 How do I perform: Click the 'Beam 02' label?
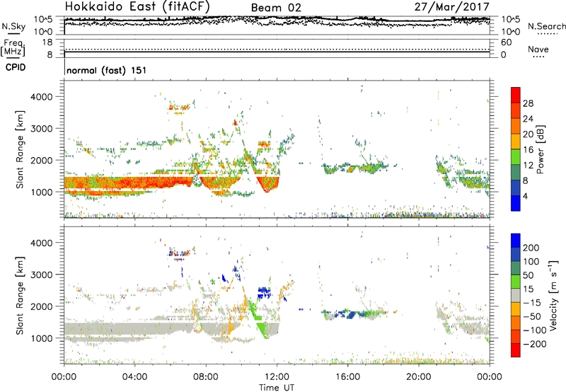pos(276,8)
